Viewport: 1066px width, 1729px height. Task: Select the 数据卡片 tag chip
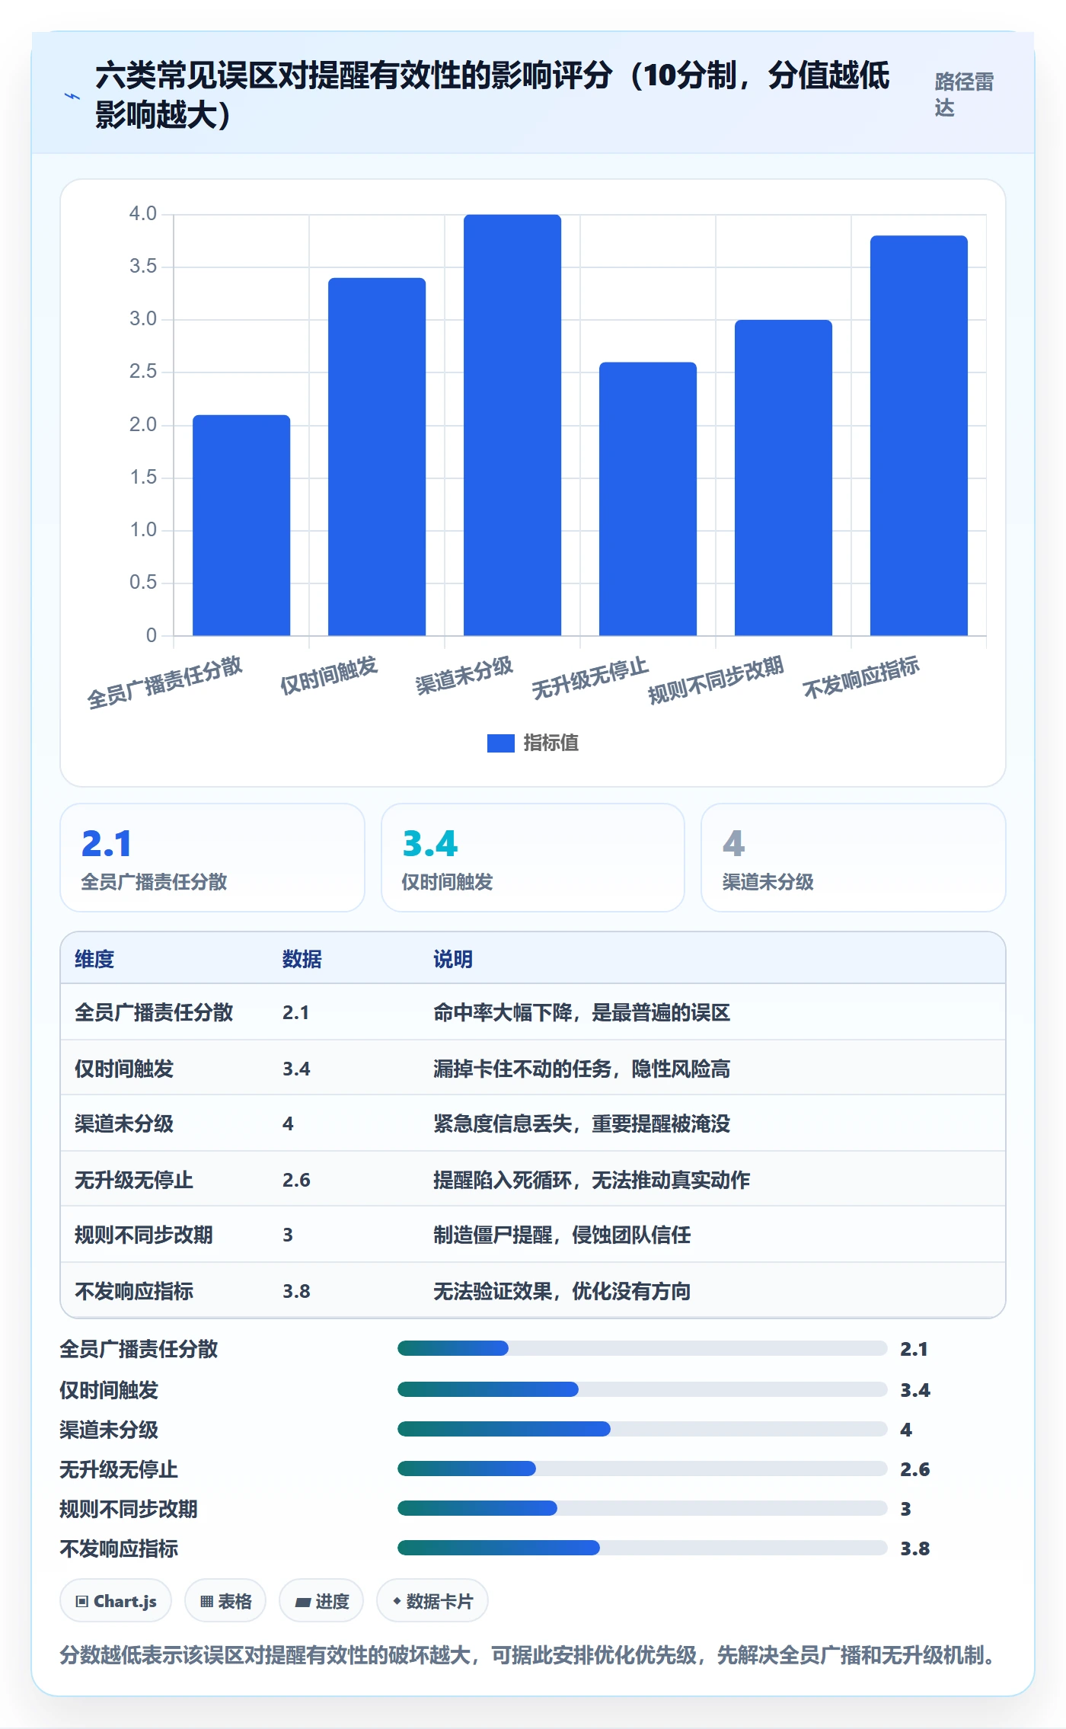432,1601
